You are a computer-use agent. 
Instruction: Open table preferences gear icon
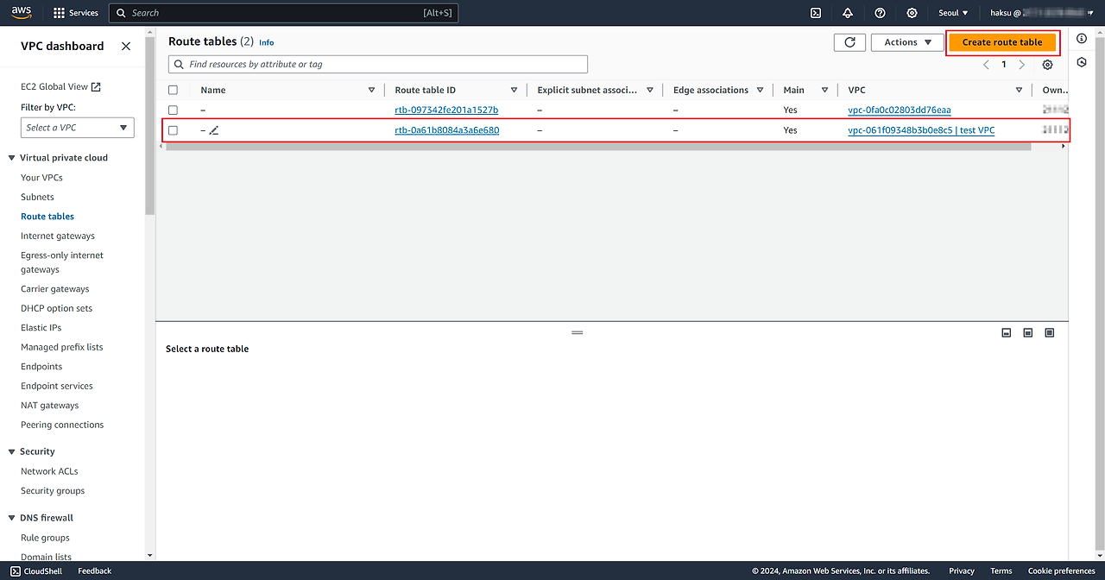(x=1047, y=65)
